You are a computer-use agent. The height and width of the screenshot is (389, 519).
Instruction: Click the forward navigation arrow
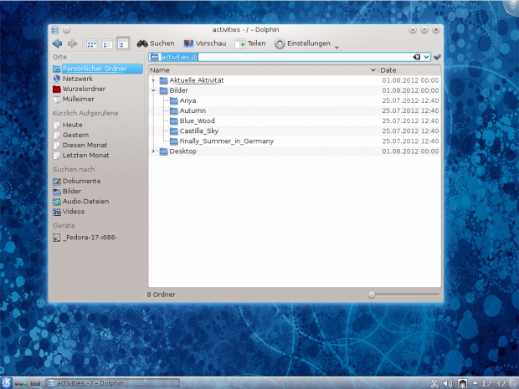tap(73, 44)
